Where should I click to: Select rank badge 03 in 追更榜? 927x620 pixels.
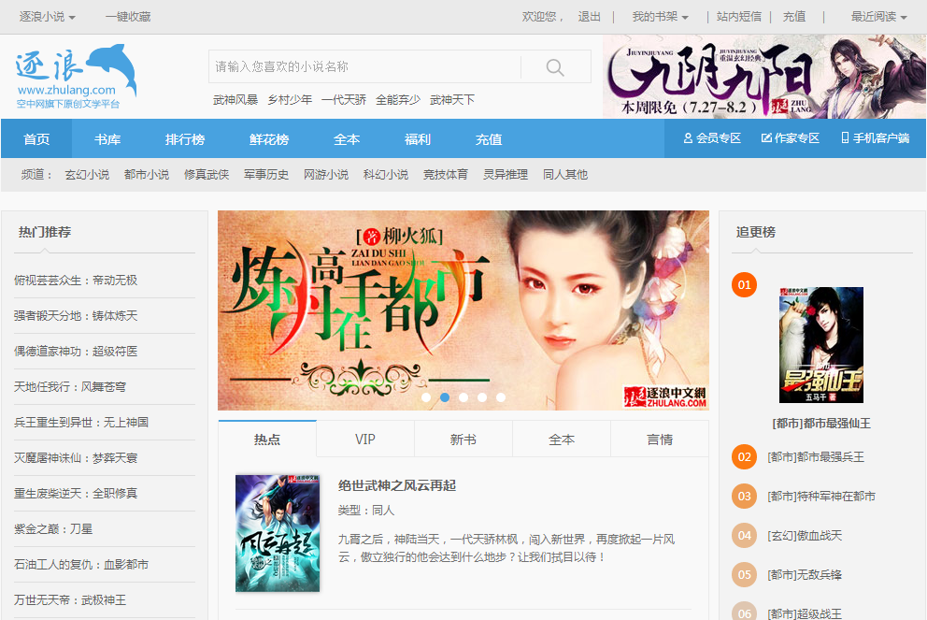click(745, 497)
